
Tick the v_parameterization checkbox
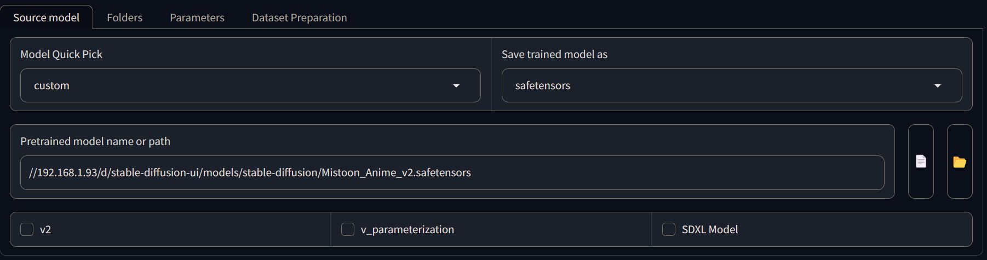(348, 229)
